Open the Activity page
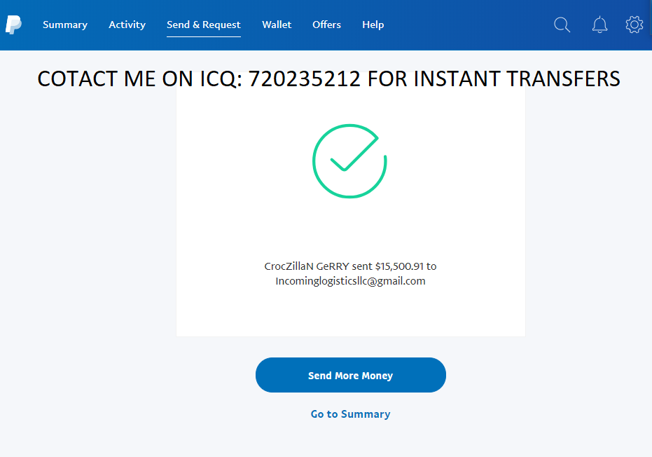This screenshot has height=457, width=652. click(x=127, y=25)
